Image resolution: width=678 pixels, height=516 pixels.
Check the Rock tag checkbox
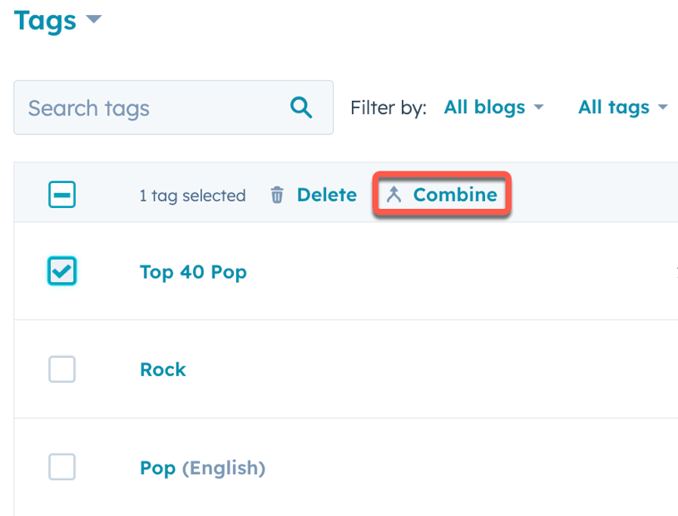point(62,369)
